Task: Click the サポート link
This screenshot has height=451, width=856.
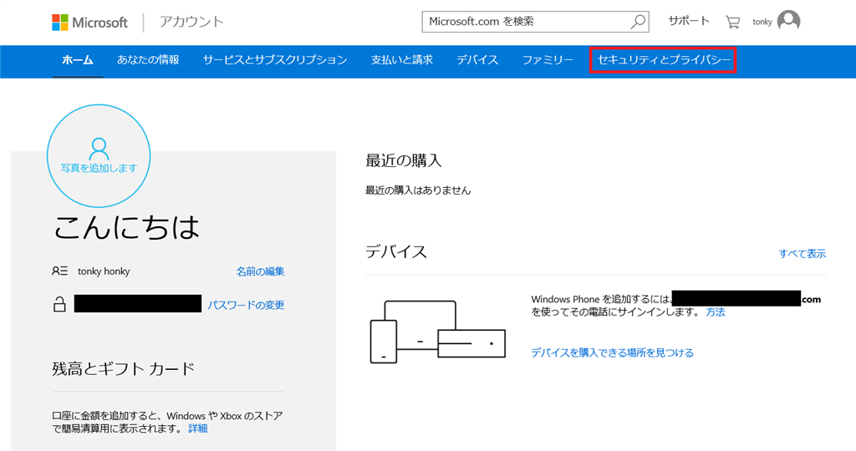Action: point(689,21)
